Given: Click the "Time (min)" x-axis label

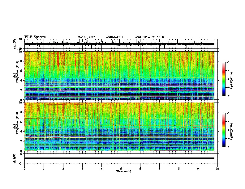Looking at the screenshot, I should pyautogui.click(x=124, y=171).
